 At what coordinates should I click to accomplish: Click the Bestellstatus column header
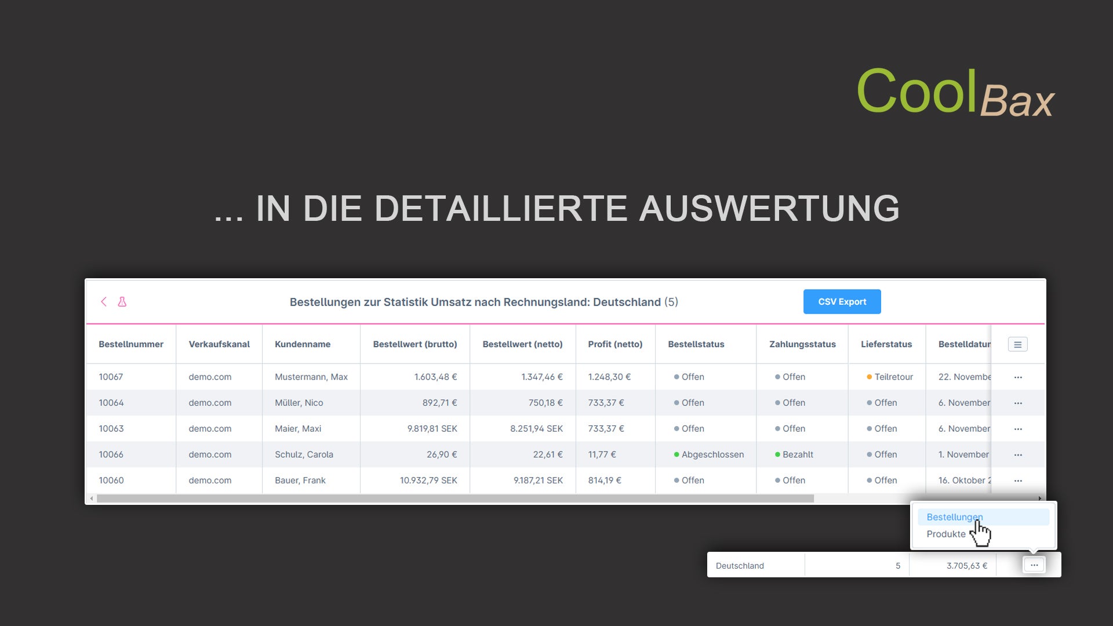(696, 344)
